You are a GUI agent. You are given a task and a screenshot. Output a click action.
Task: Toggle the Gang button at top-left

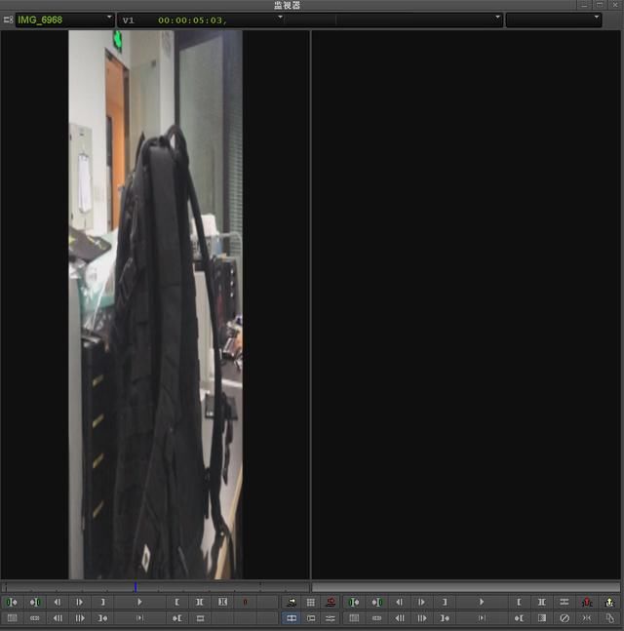8,20
